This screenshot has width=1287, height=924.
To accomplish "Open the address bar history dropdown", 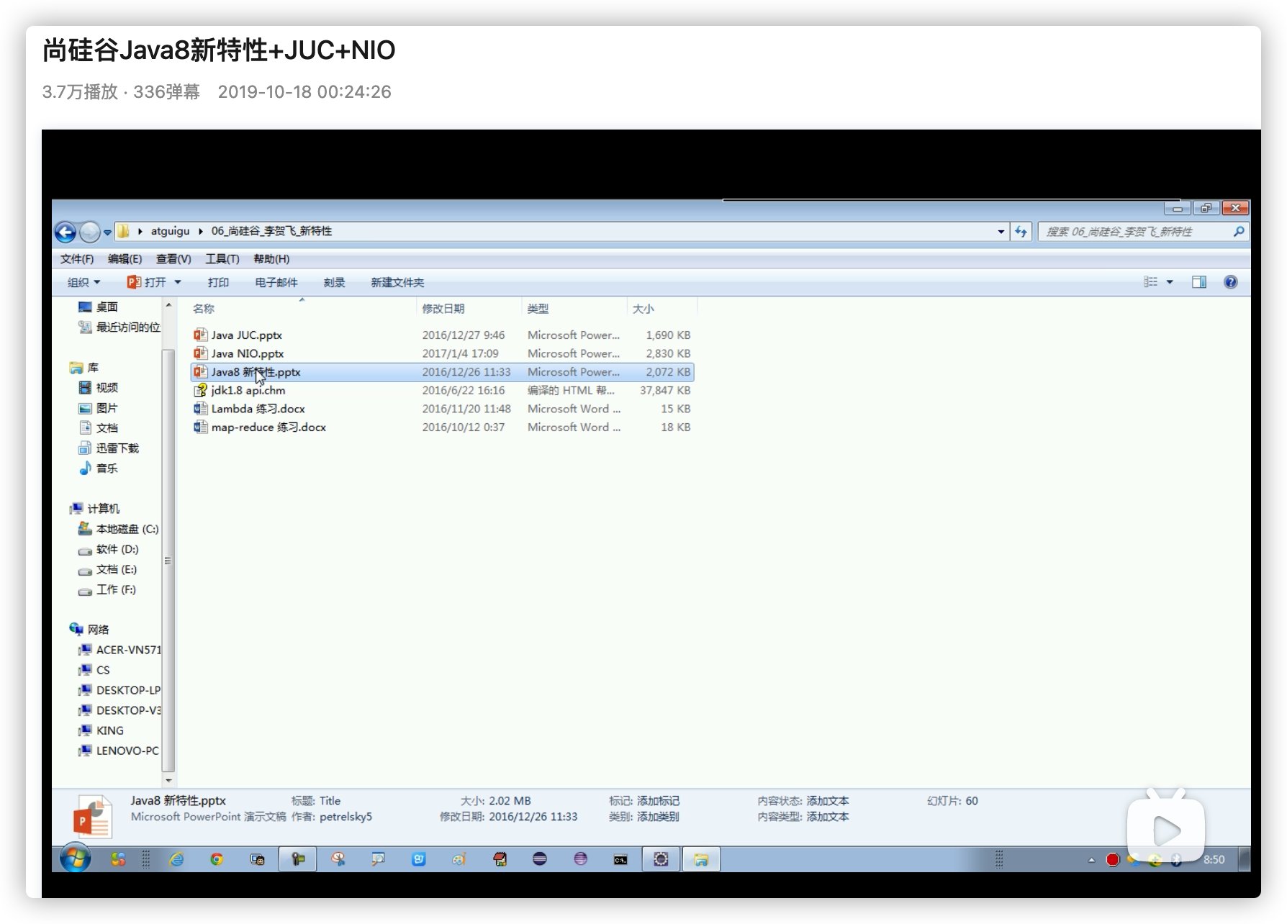I will click(x=1001, y=232).
